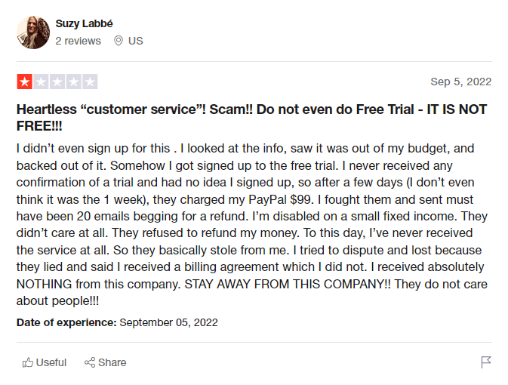Image resolution: width=508 pixels, height=385 pixels.
Task: Click the September 05, 2022 experience date
Action: tap(168, 322)
